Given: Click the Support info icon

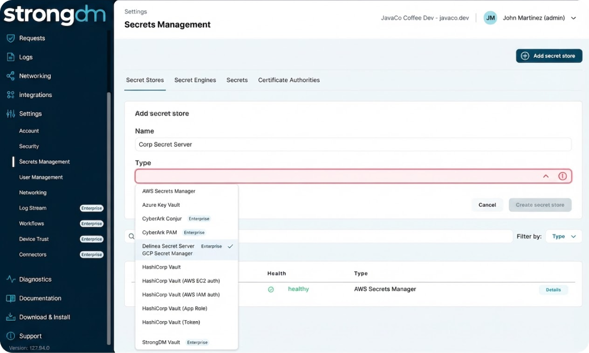Looking at the screenshot, I should [10, 336].
